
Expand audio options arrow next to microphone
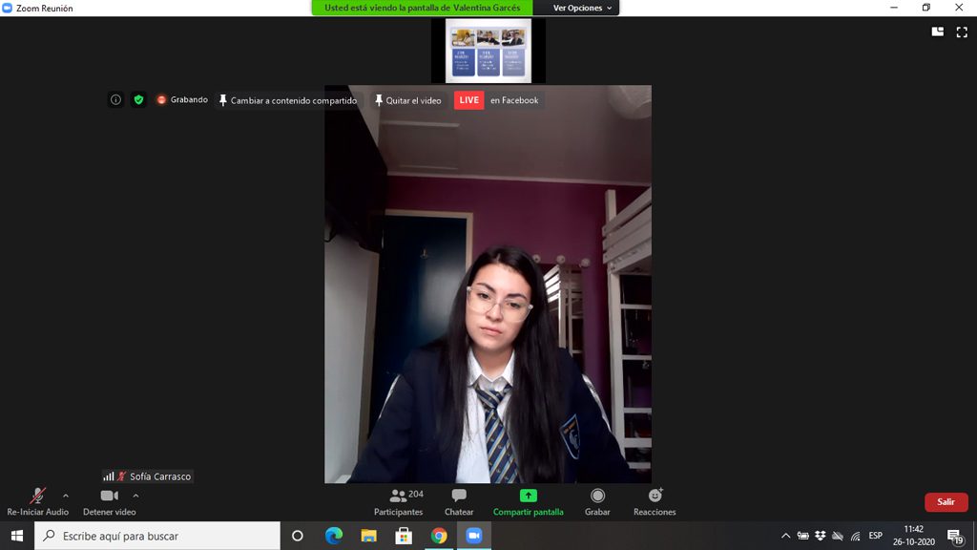(x=66, y=496)
